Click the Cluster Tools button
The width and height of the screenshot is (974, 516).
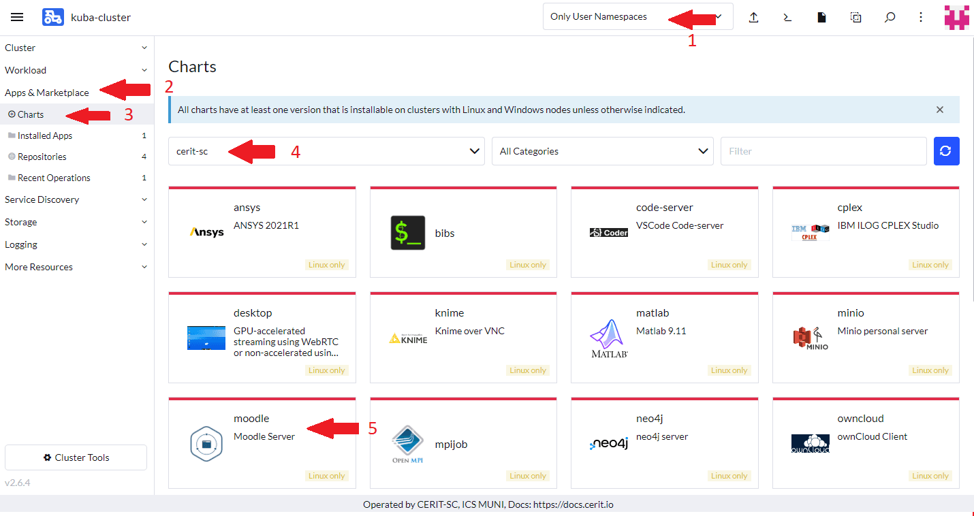click(x=76, y=457)
